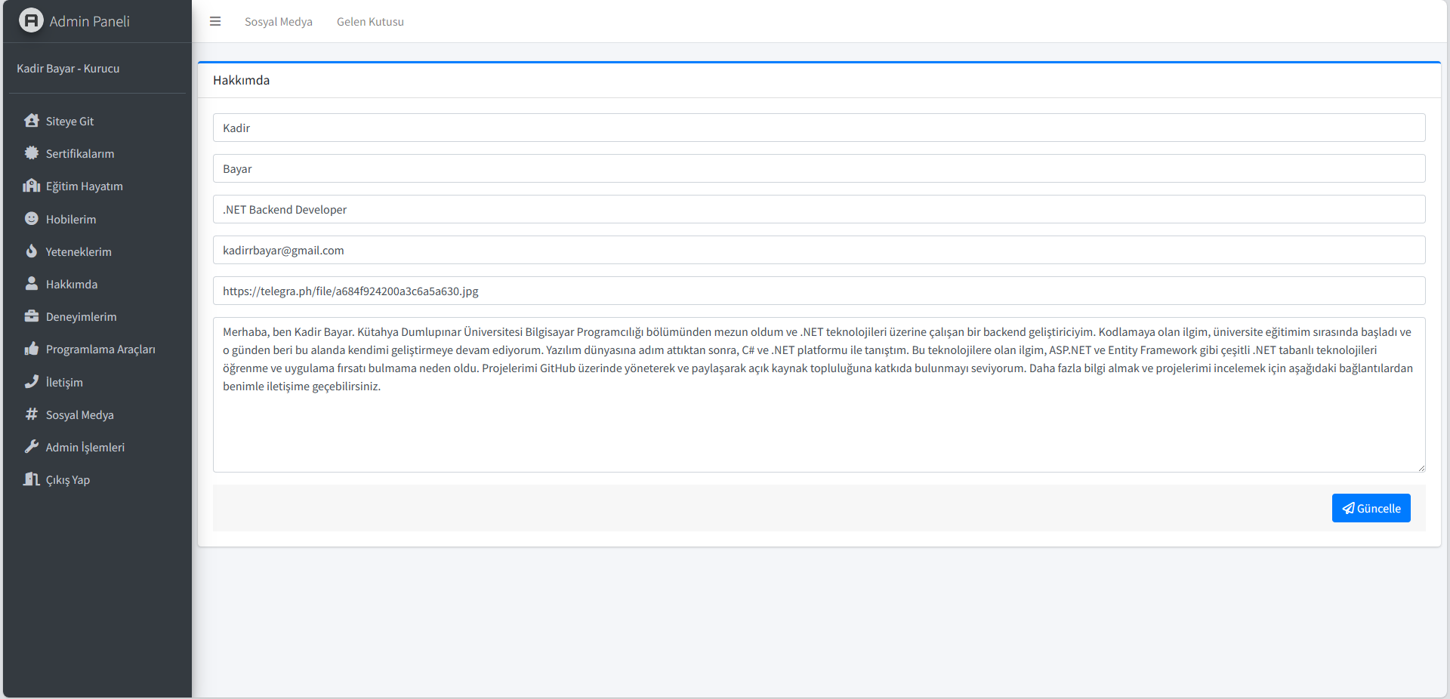Click the house icon beside Siteye Git
The width and height of the screenshot is (1450, 699).
coord(31,121)
